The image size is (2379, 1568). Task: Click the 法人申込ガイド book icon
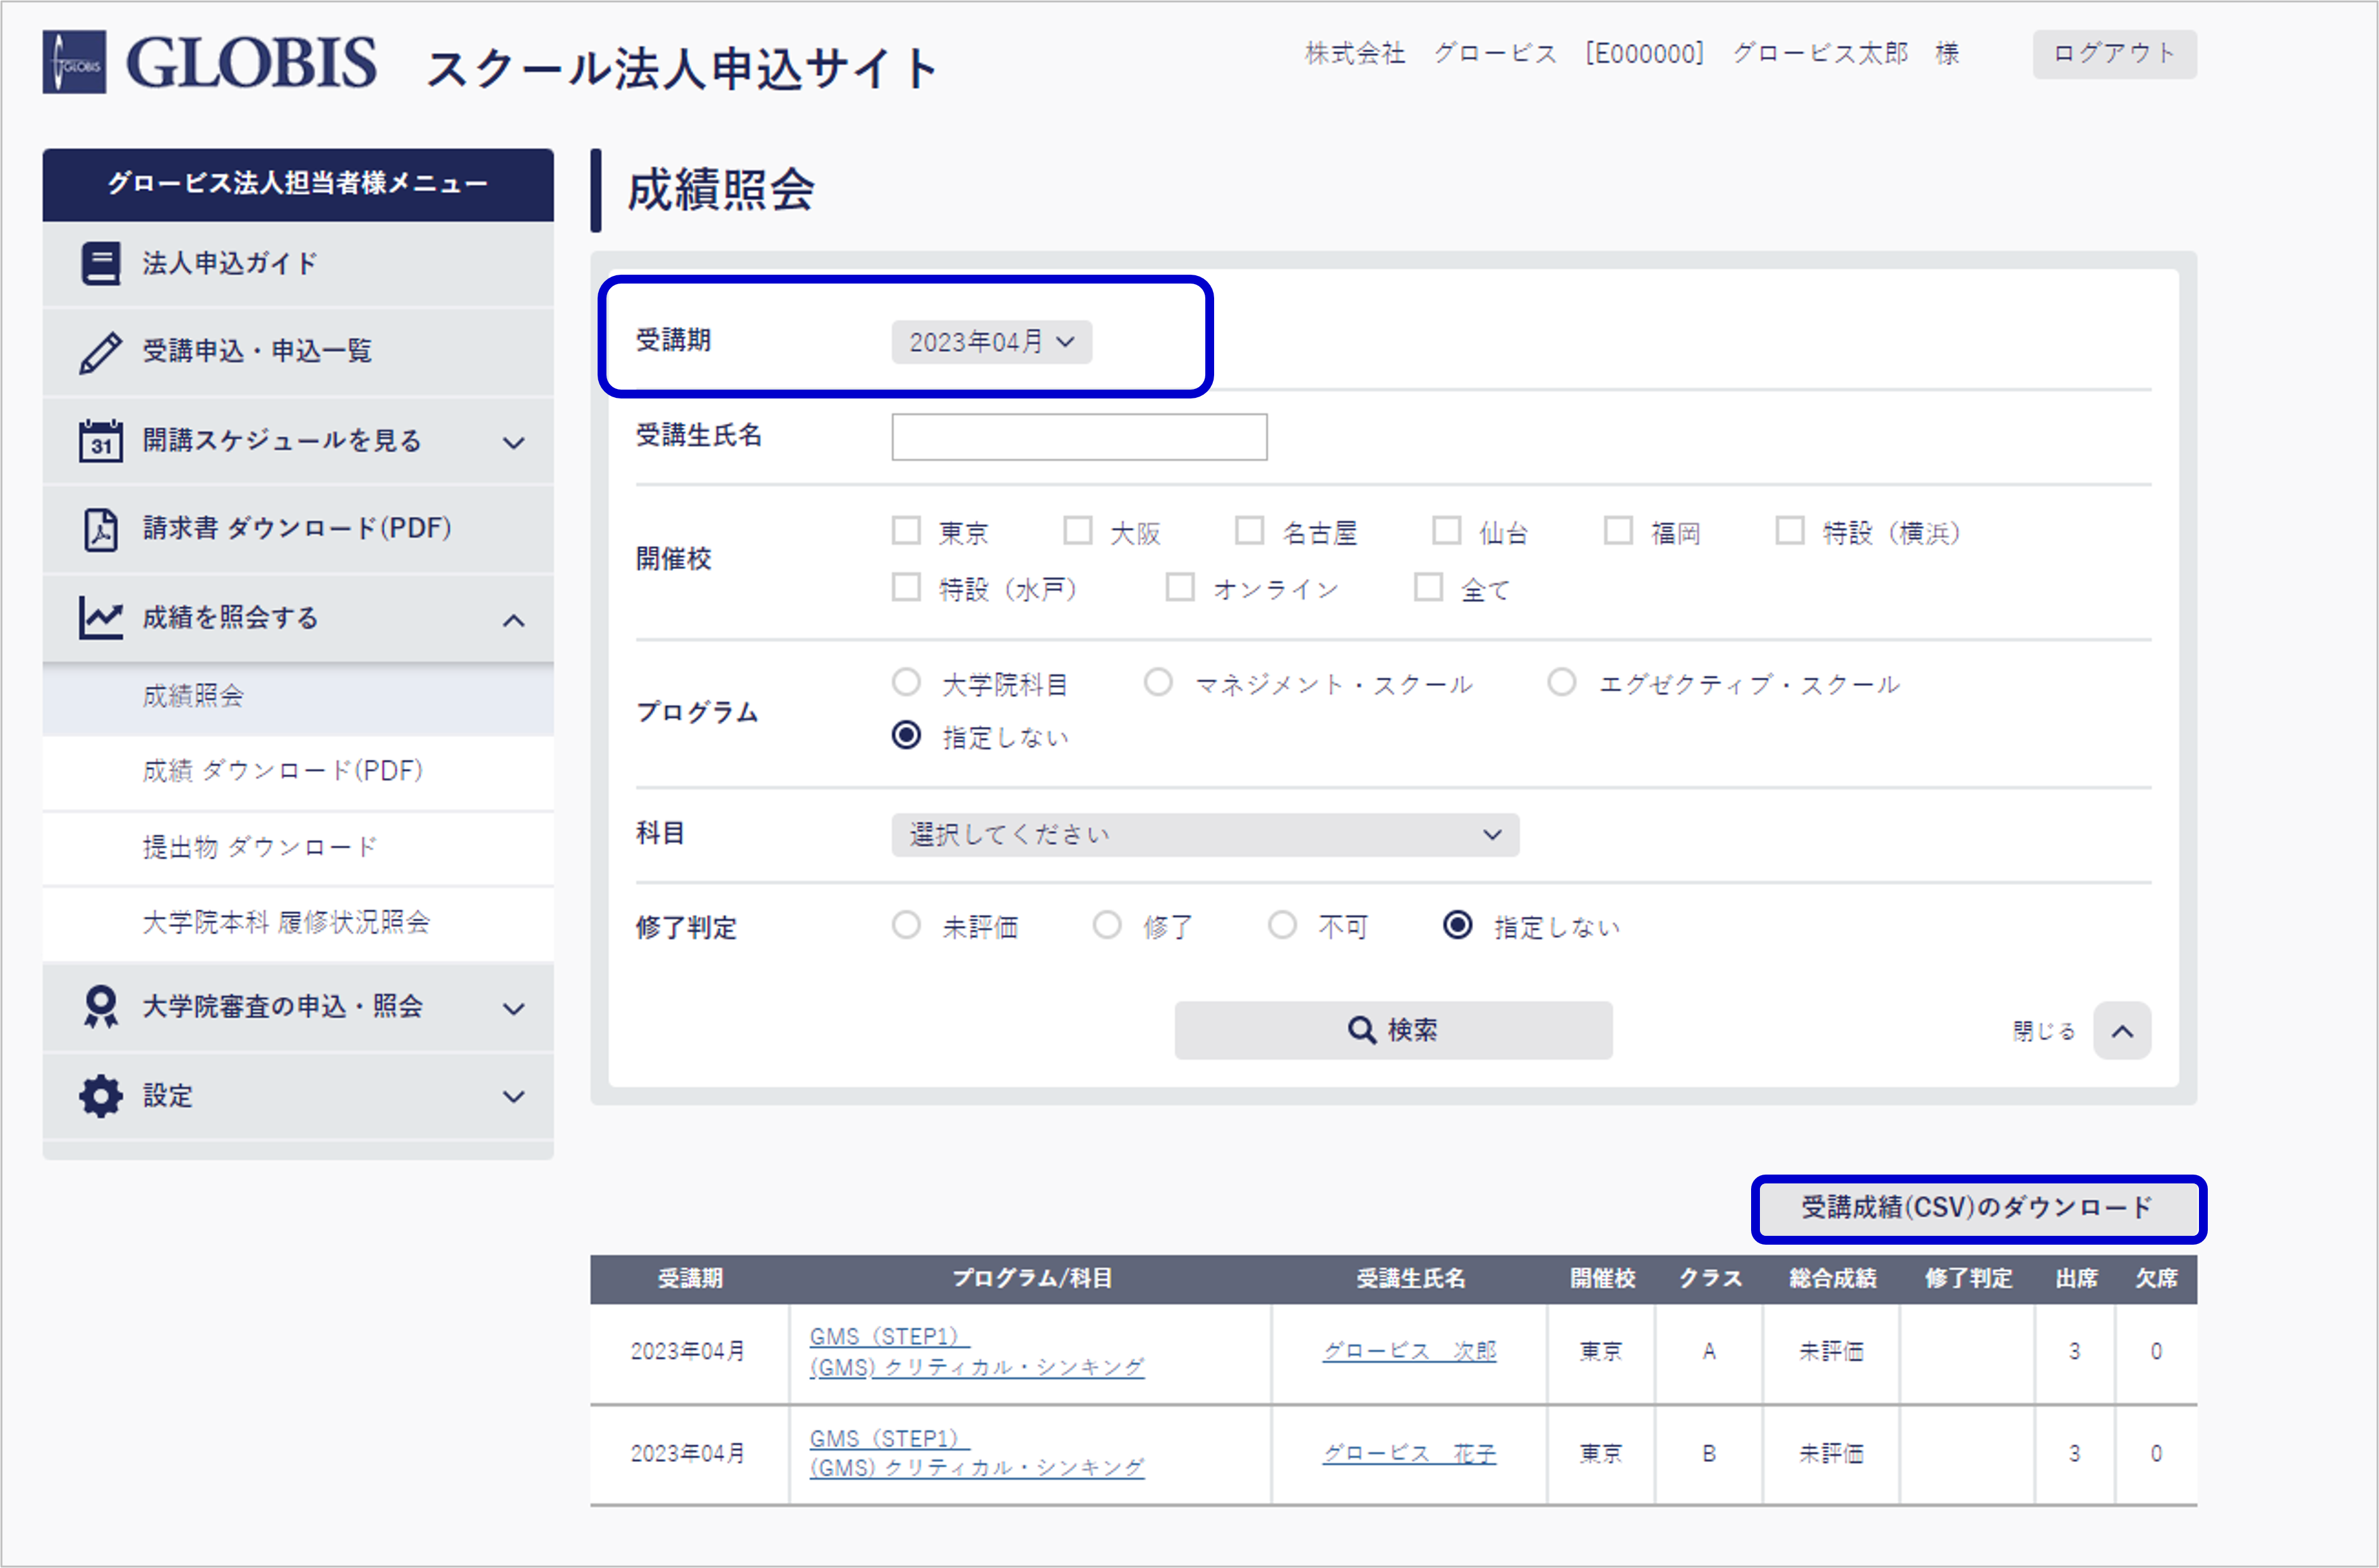point(100,264)
